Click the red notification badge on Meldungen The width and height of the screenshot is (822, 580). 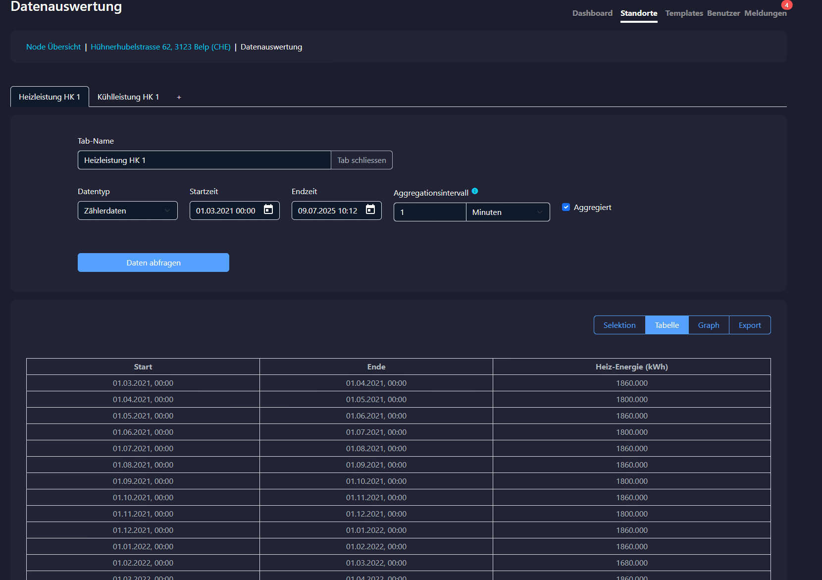click(x=786, y=5)
